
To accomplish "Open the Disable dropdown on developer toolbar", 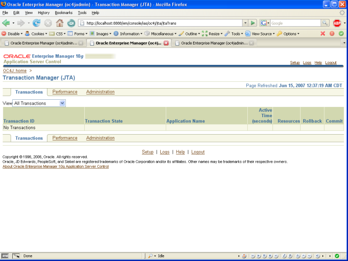I will click(12, 34).
